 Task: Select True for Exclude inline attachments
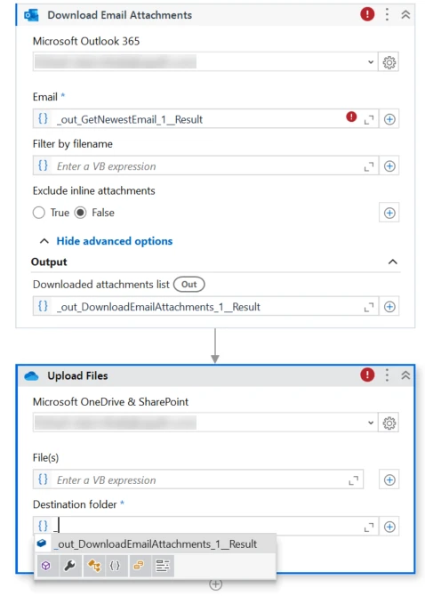coord(39,213)
